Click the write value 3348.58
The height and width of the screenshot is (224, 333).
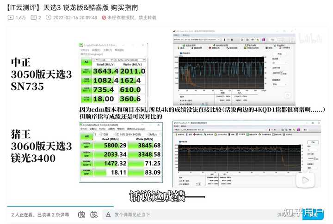click(149, 154)
